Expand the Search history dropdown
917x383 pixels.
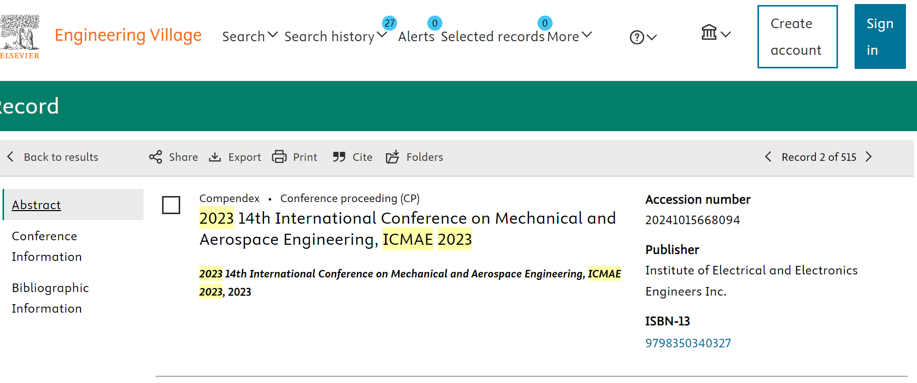pyautogui.click(x=335, y=36)
